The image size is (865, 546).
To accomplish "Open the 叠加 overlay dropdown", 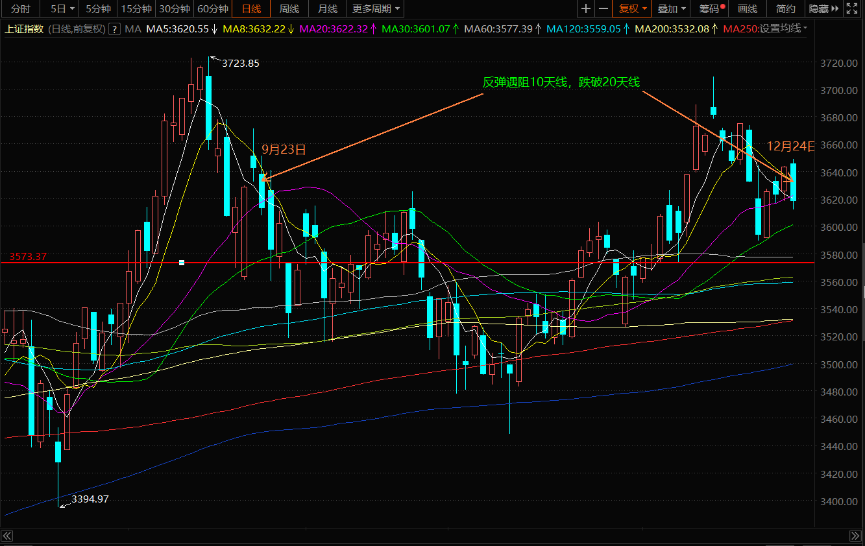I will coord(671,8).
